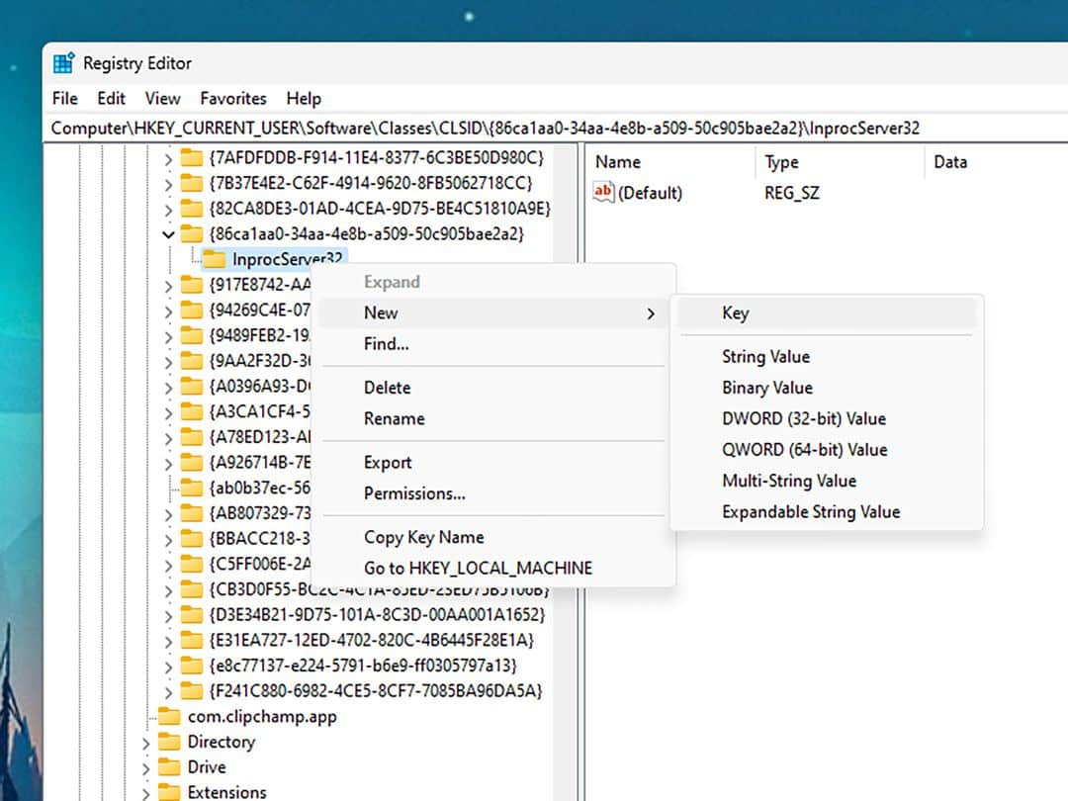
Task: Click Copy Key Name
Action: point(492,537)
